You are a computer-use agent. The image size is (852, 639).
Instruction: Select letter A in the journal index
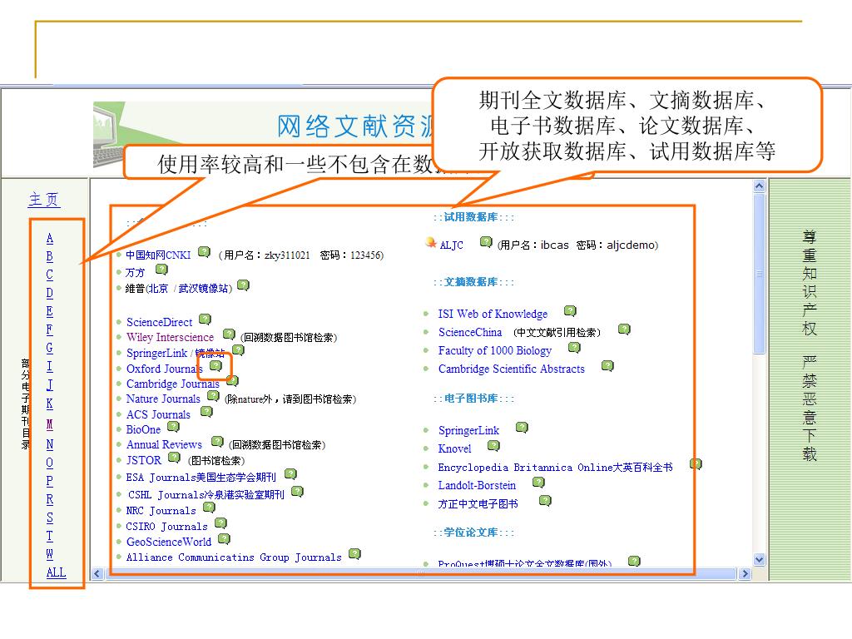(x=49, y=238)
